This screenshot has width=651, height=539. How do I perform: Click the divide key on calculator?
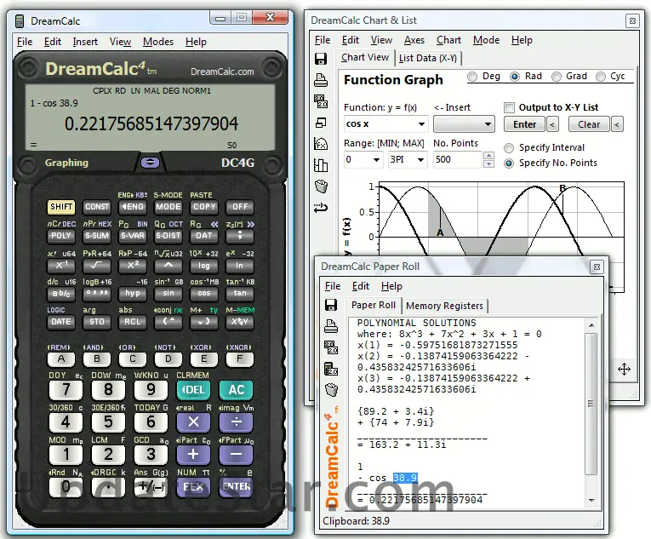coord(237,422)
